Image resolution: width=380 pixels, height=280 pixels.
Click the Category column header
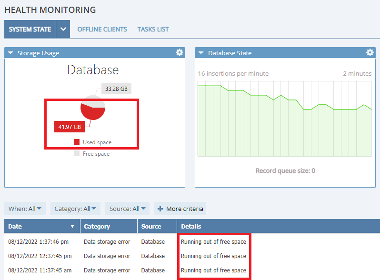(x=97, y=227)
